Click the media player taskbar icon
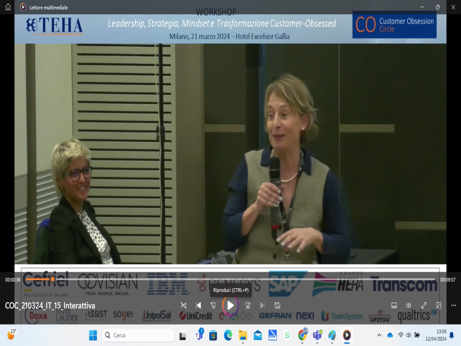Viewport: 461px width, 346px height. (347, 335)
